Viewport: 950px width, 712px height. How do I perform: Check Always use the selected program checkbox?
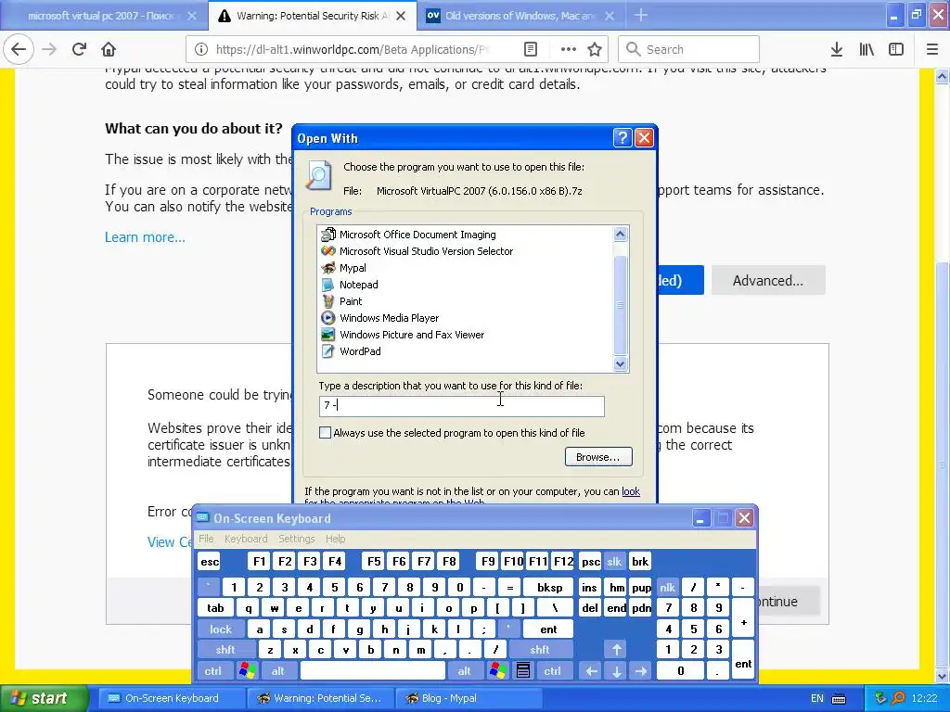coord(326,432)
